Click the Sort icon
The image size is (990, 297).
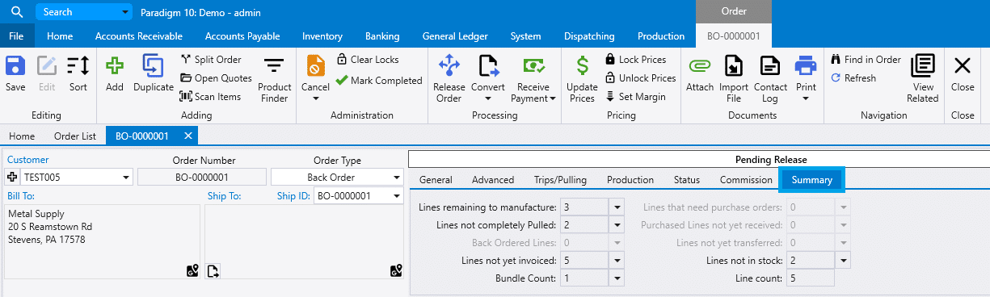(x=78, y=66)
